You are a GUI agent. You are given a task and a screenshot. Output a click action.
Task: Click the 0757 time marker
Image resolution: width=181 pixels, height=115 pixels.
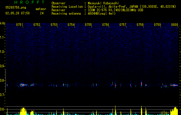[123, 25]
